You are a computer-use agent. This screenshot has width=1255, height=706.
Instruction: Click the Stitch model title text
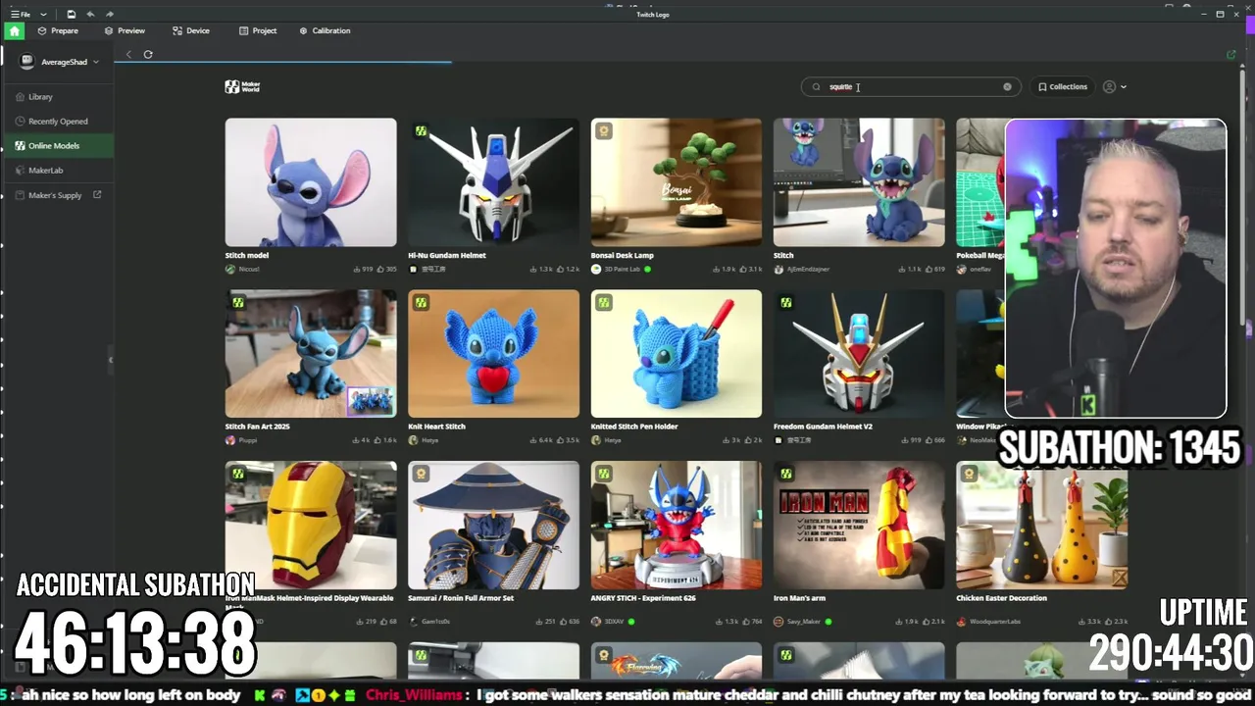[247, 255]
